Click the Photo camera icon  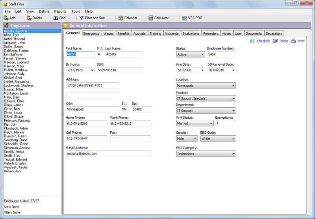(275, 41)
